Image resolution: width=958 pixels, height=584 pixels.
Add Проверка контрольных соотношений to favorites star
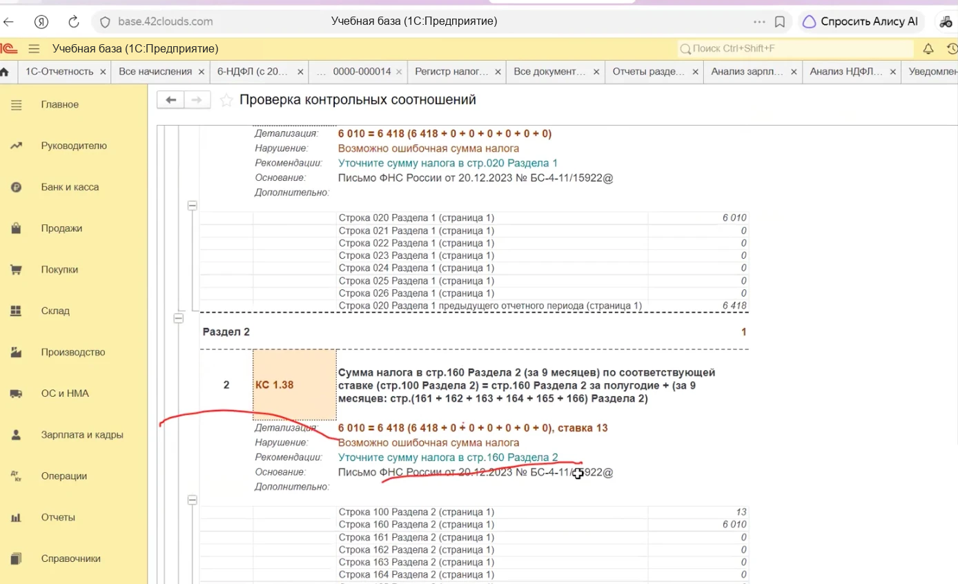click(226, 100)
